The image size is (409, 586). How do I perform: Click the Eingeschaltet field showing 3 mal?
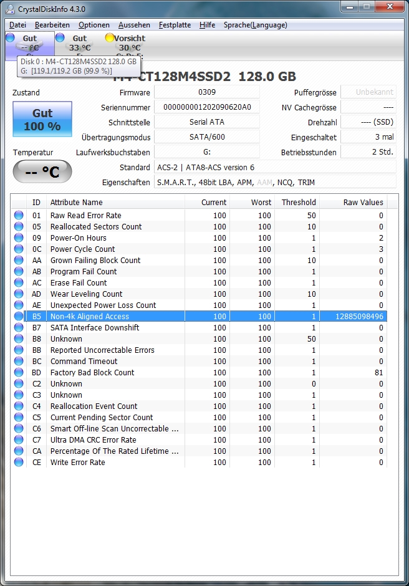[x=368, y=137]
